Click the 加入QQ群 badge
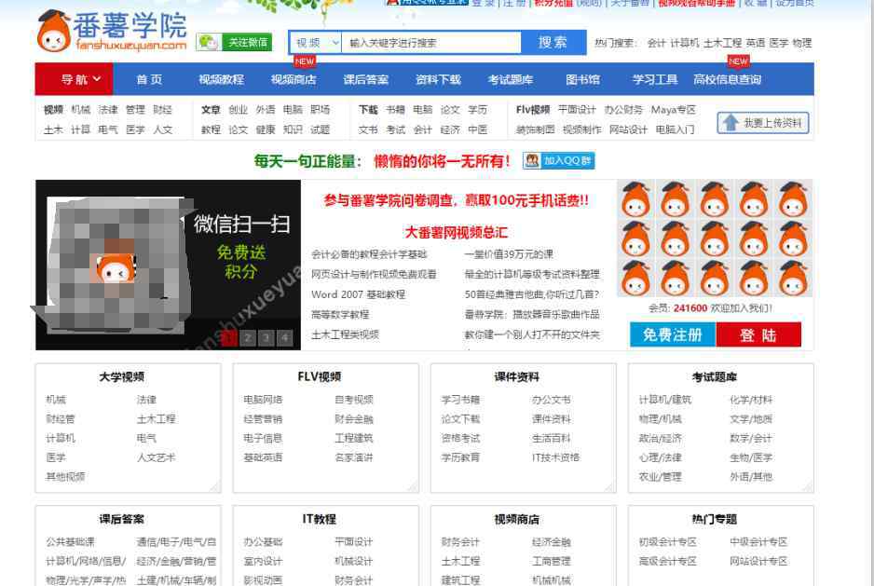 tap(558, 160)
